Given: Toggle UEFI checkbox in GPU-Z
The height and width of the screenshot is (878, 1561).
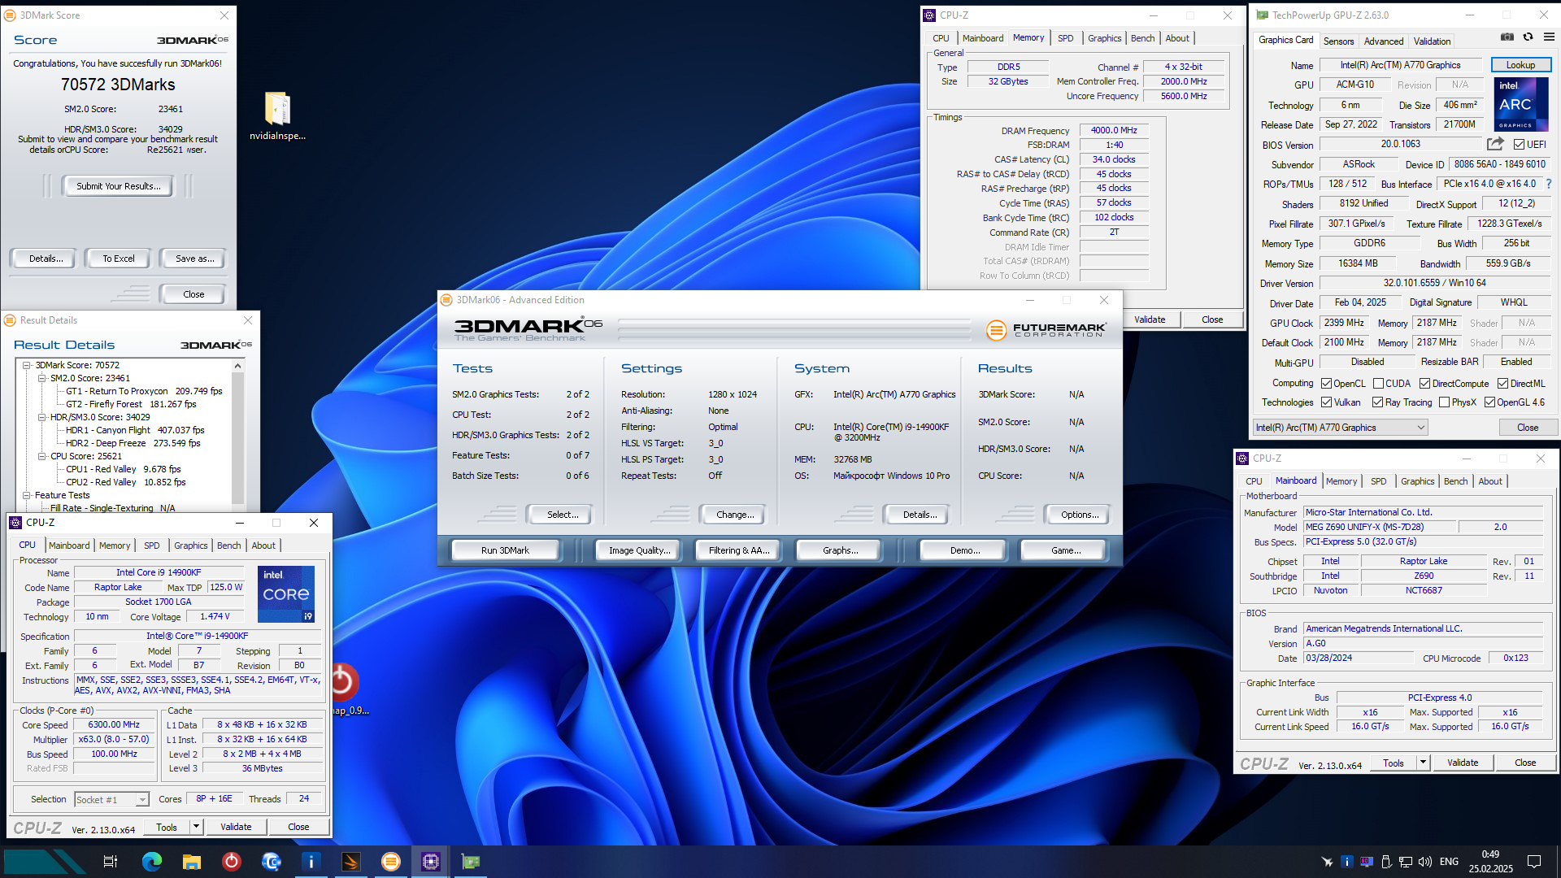Looking at the screenshot, I should pos(1519,145).
